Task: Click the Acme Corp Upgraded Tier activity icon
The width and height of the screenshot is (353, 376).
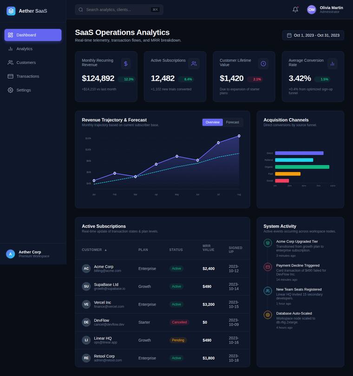Action: click(268, 243)
